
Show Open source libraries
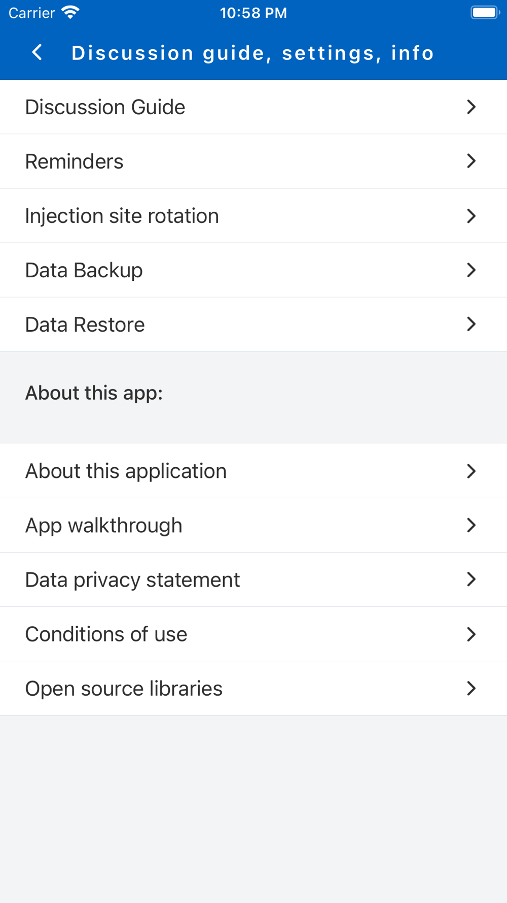pos(253,688)
